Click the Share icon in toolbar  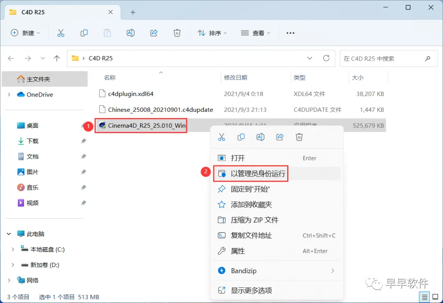tap(154, 33)
